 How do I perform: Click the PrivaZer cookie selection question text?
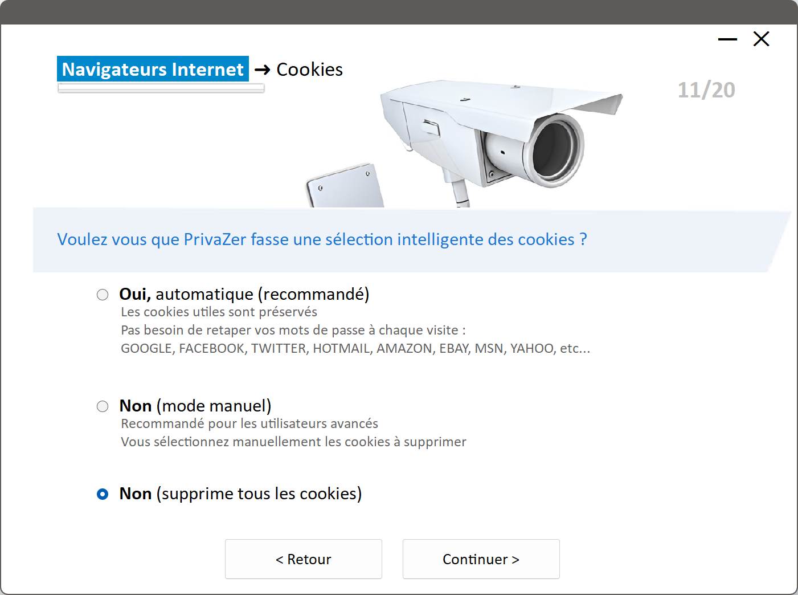tap(322, 239)
